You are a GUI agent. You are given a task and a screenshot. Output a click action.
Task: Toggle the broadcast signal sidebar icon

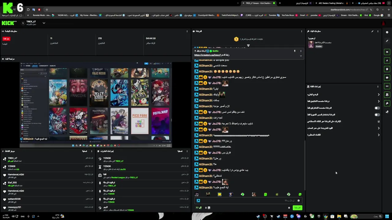point(387,86)
